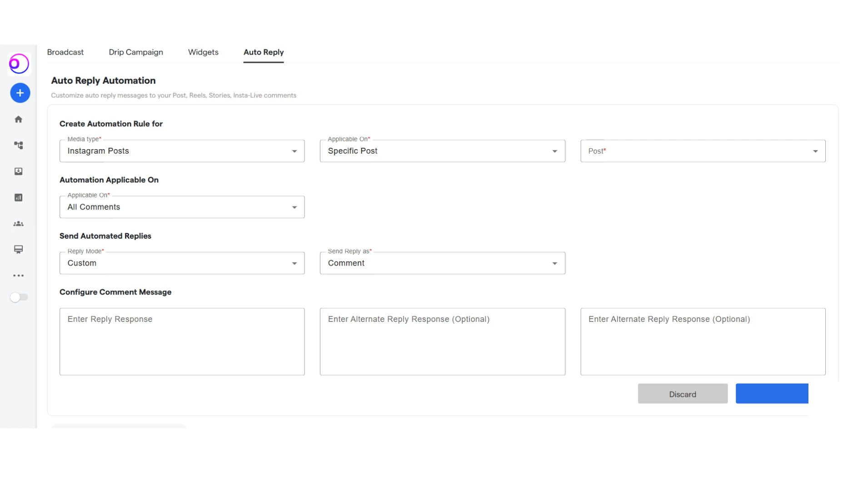The height and width of the screenshot is (491, 848).
Task: Click the purple app logo icon
Action: (x=19, y=64)
